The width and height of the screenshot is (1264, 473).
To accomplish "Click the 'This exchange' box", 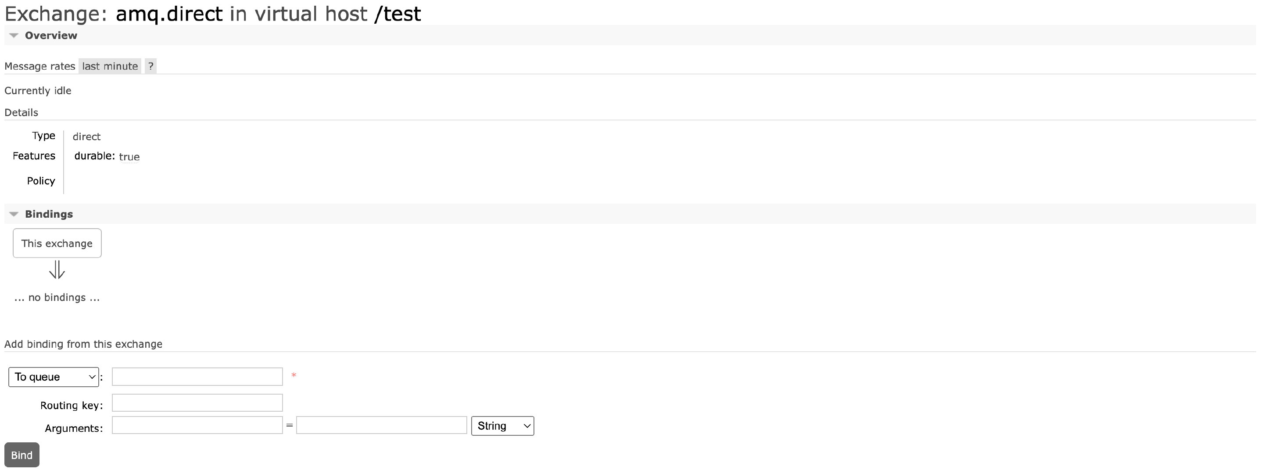I will coord(57,244).
